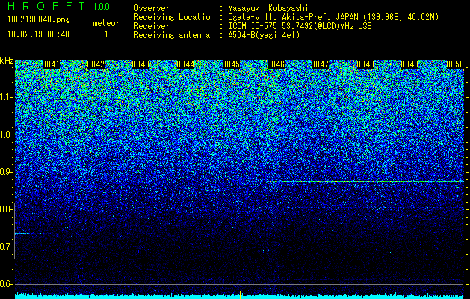This screenshot has width=470, height=299.
Task: Click the observer name Masayuki Kobayashi
Action: tap(268, 8)
